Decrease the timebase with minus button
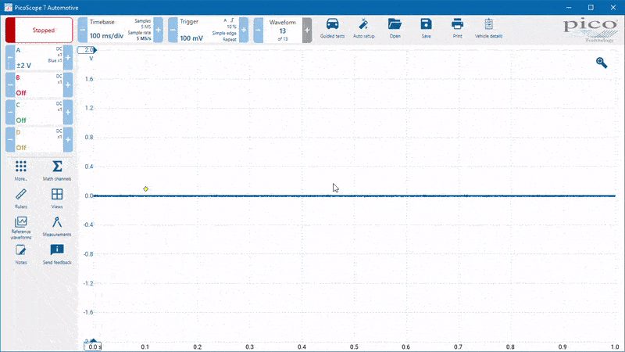The image size is (625, 352). pyautogui.click(x=83, y=30)
